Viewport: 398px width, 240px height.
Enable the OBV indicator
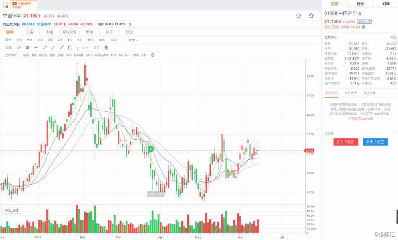(60, 55)
